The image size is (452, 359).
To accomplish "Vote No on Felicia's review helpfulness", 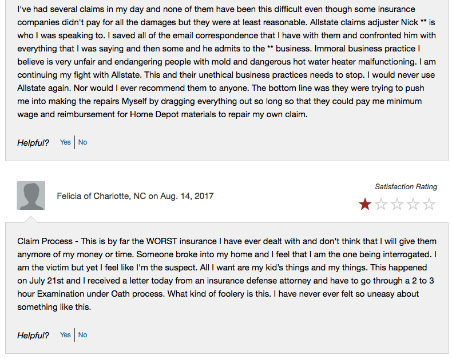I will [83, 335].
